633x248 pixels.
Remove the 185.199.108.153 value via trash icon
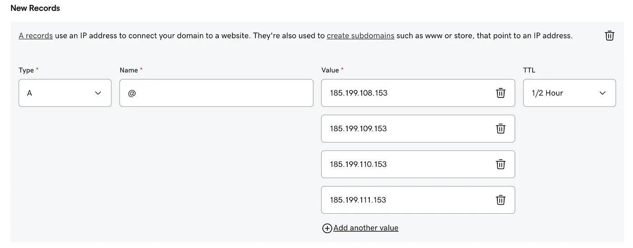coord(501,93)
